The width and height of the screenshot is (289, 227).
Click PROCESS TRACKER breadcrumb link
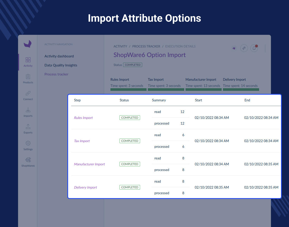(x=146, y=46)
